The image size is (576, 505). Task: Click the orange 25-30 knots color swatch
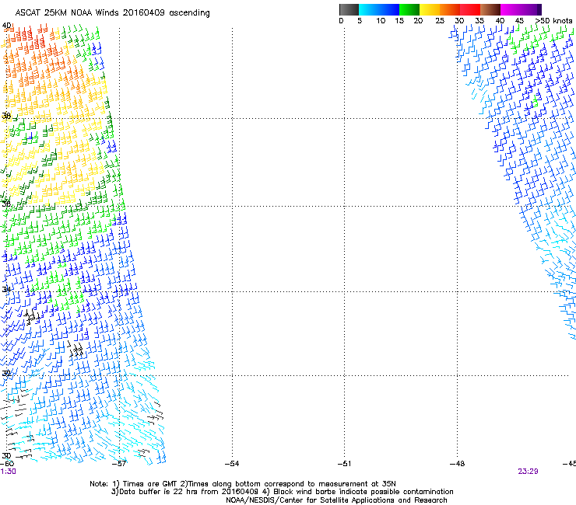point(450,9)
